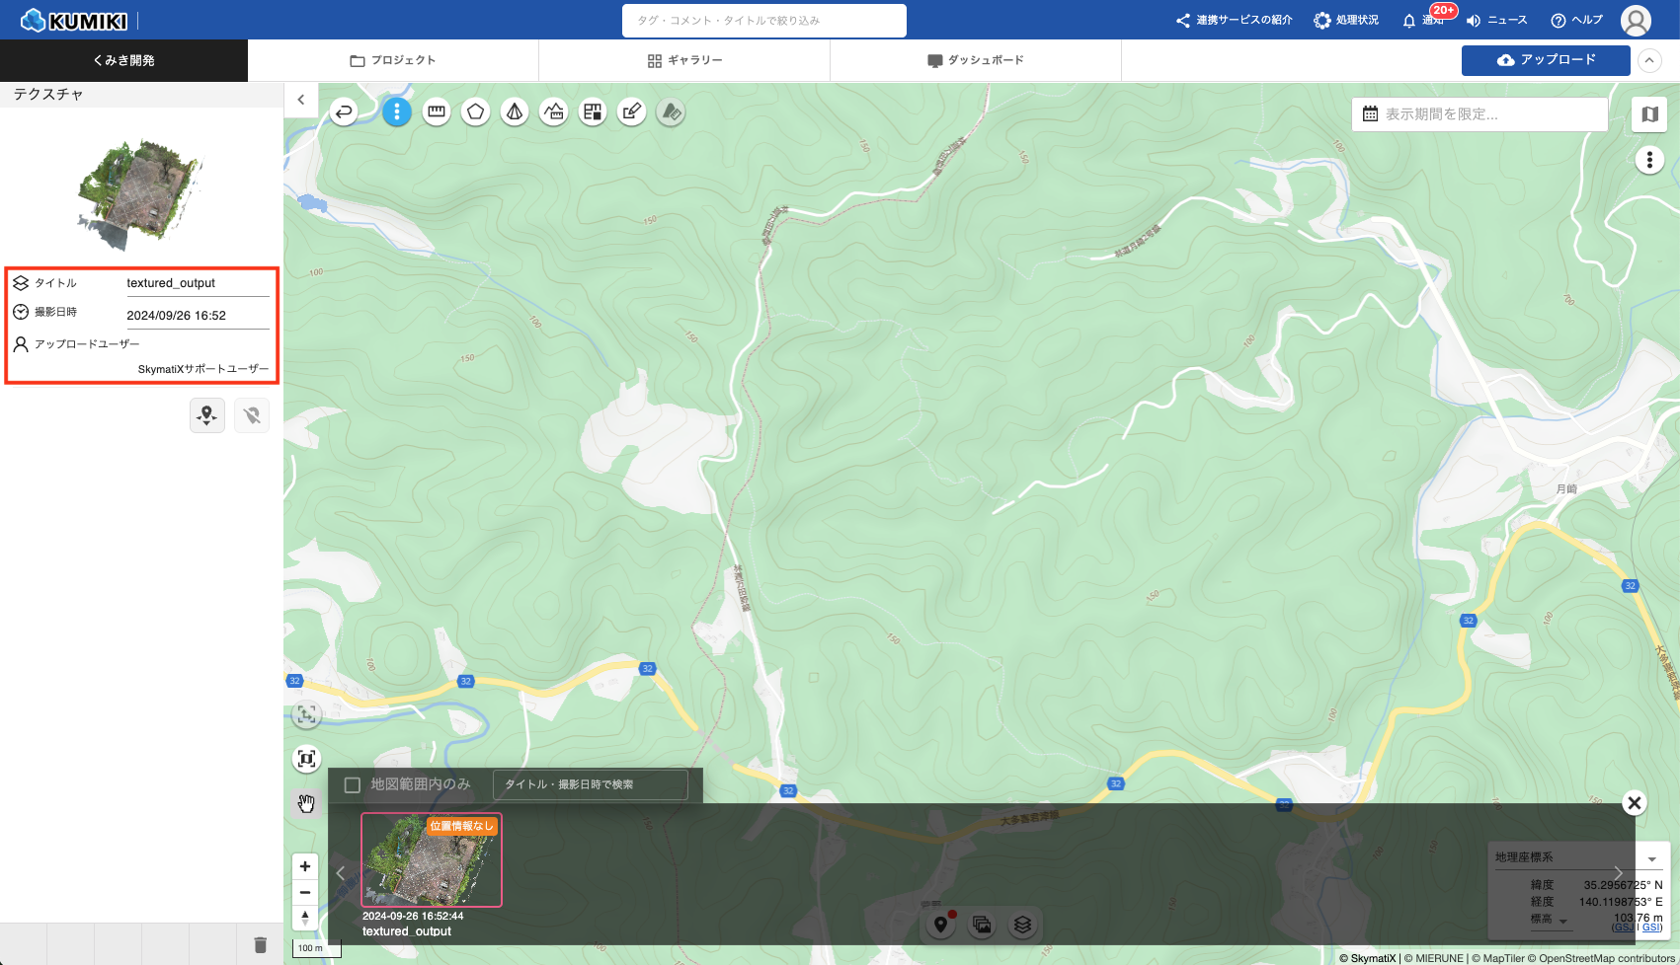
Task: Open the プロジェクト tab
Action: (x=393, y=60)
